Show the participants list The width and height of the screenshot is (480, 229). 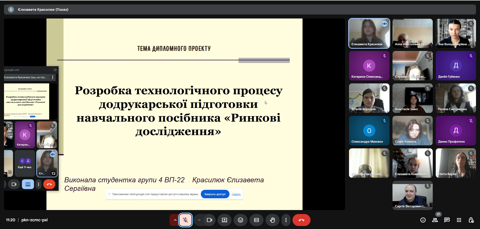(x=435, y=220)
